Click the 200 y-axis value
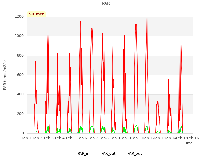The height and width of the screenshot is (160, 213). coord(20,114)
